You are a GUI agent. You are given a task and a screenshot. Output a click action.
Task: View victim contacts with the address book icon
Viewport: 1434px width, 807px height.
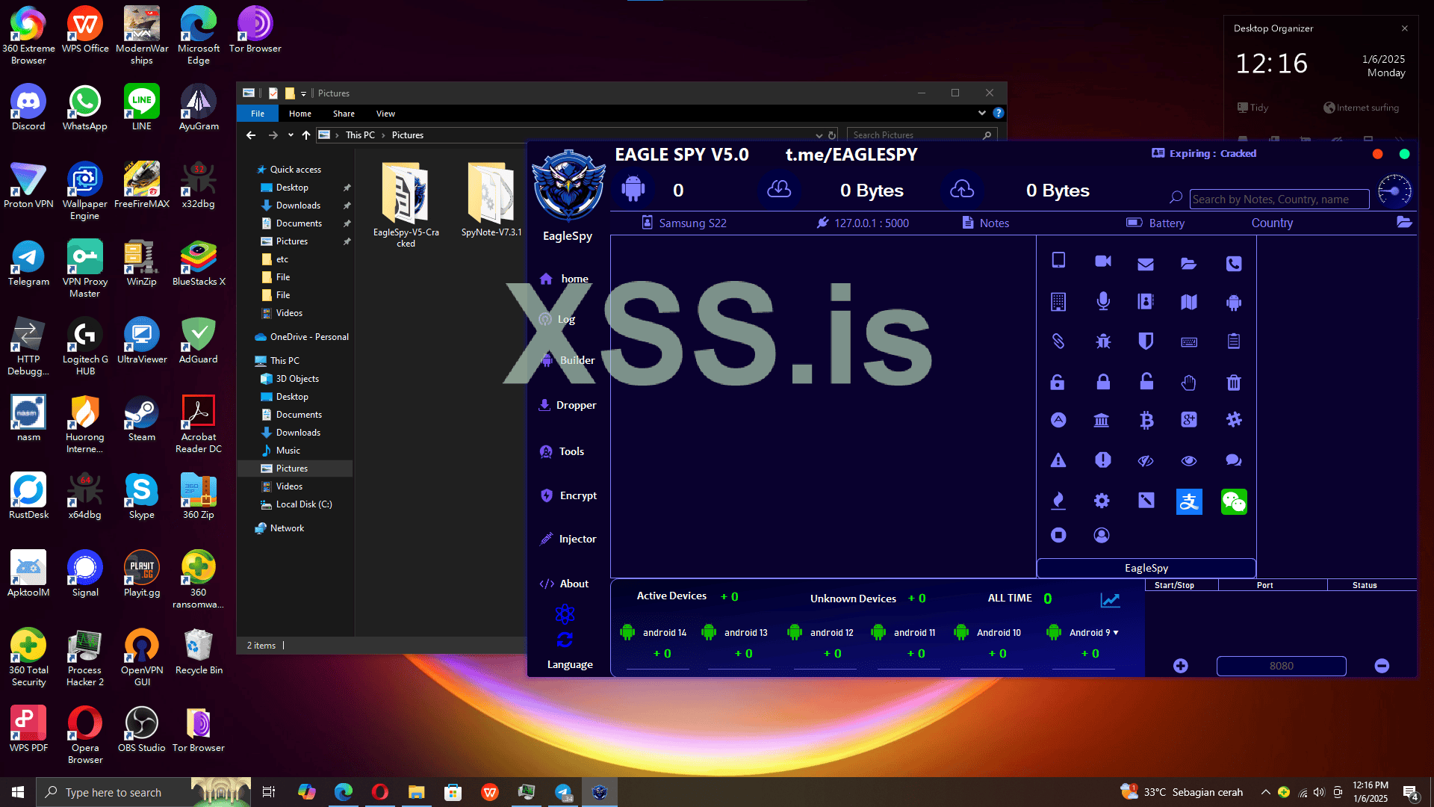coord(1146,301)
